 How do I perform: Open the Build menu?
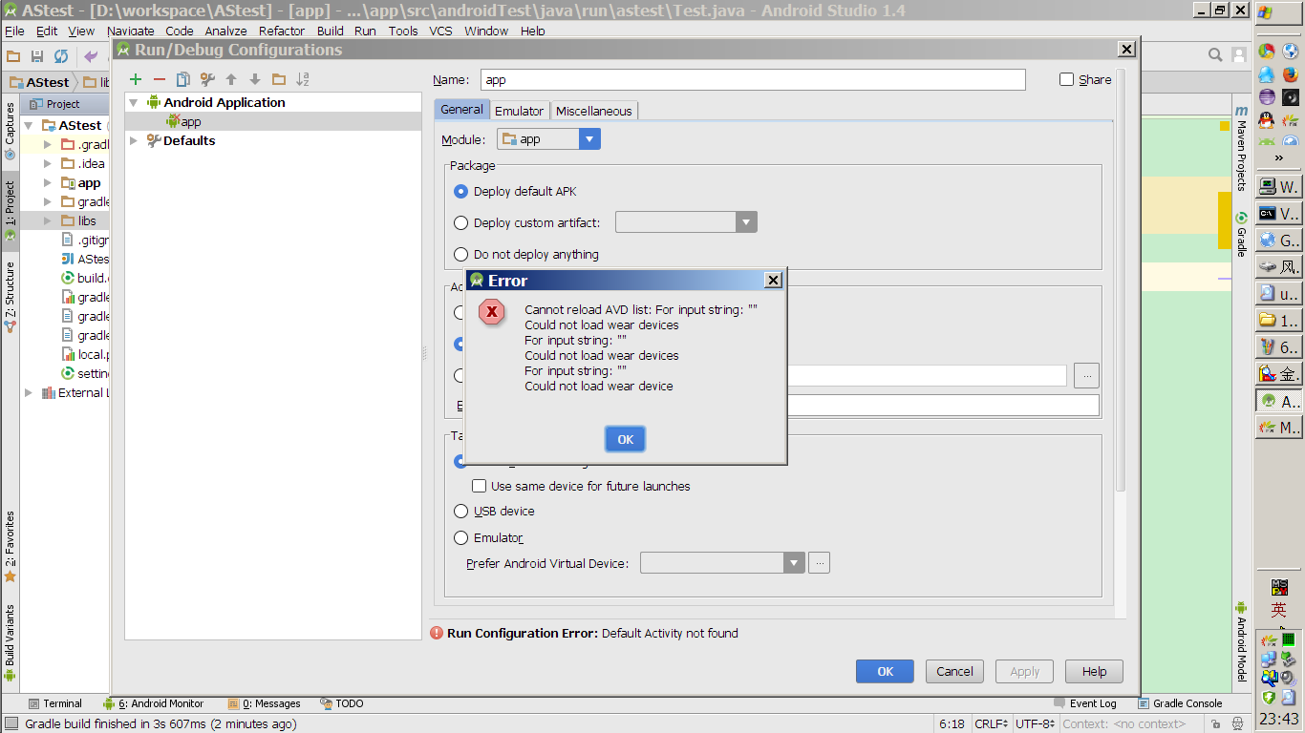331,31
